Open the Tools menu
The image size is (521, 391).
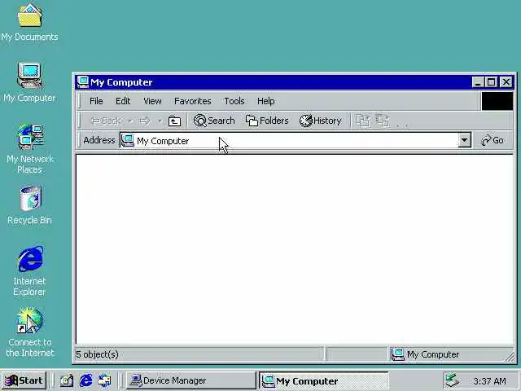[234, 101]
